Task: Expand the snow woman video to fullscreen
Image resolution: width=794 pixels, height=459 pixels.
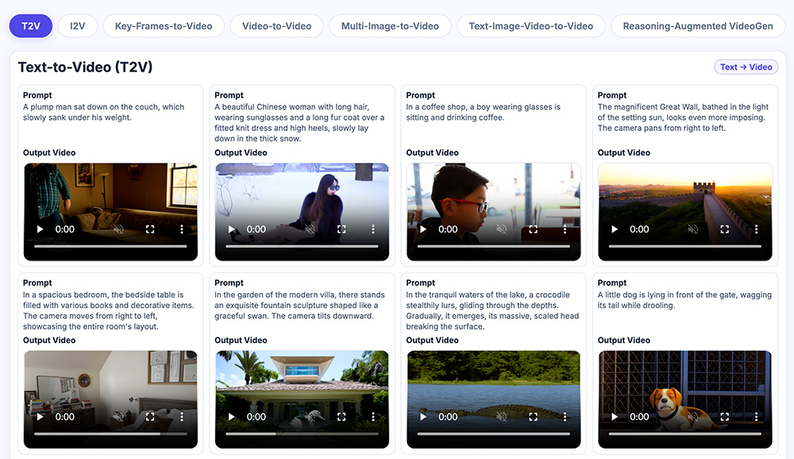Action: 341,229
